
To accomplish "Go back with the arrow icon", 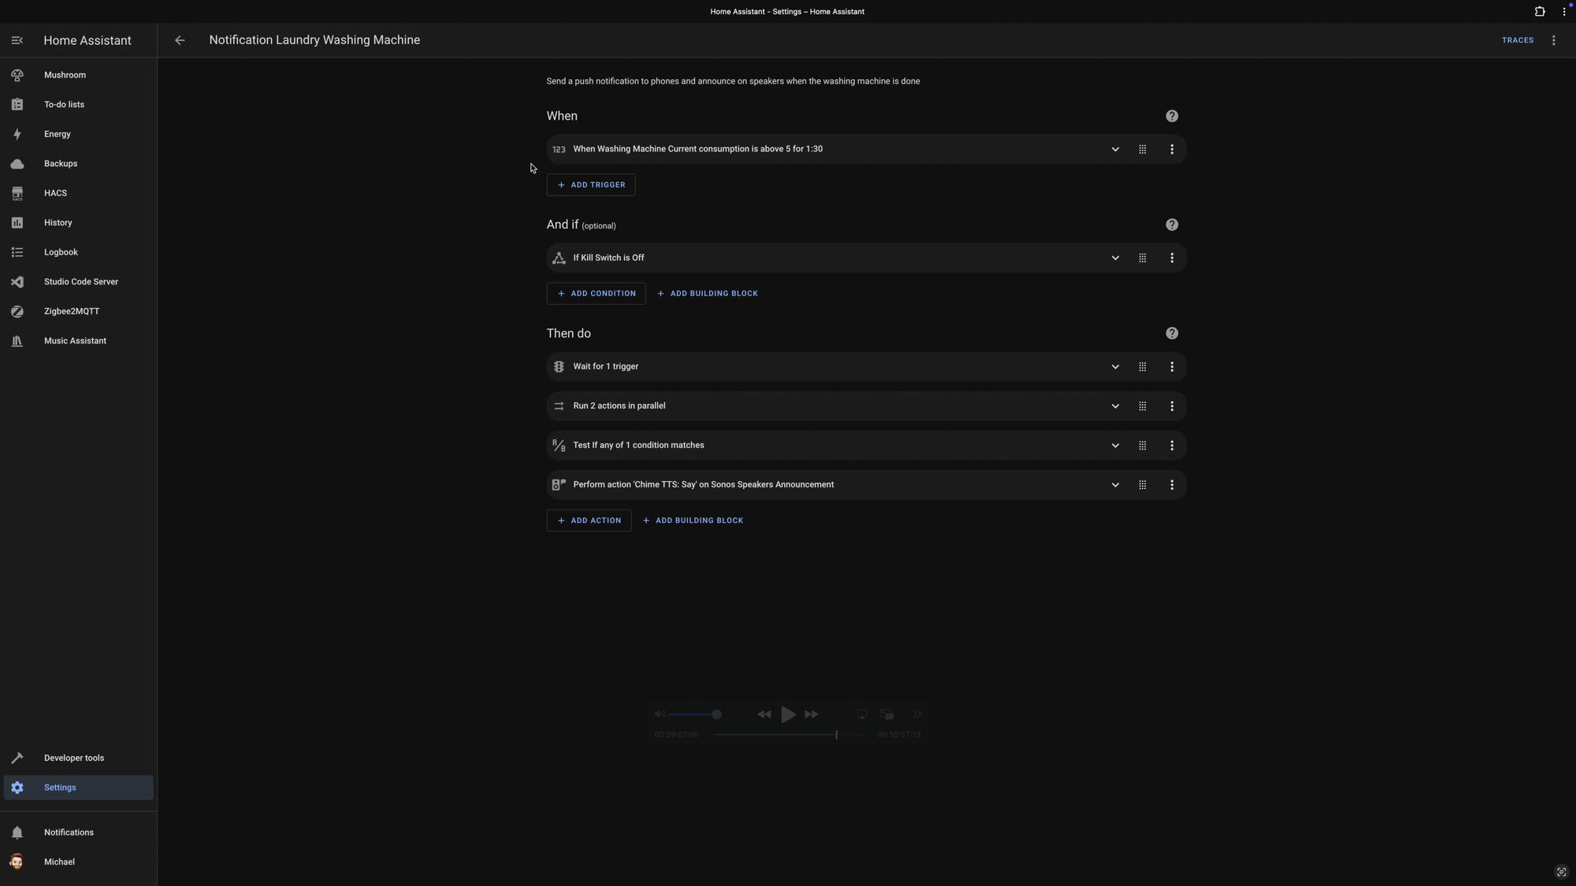I will tap(180, 40).
